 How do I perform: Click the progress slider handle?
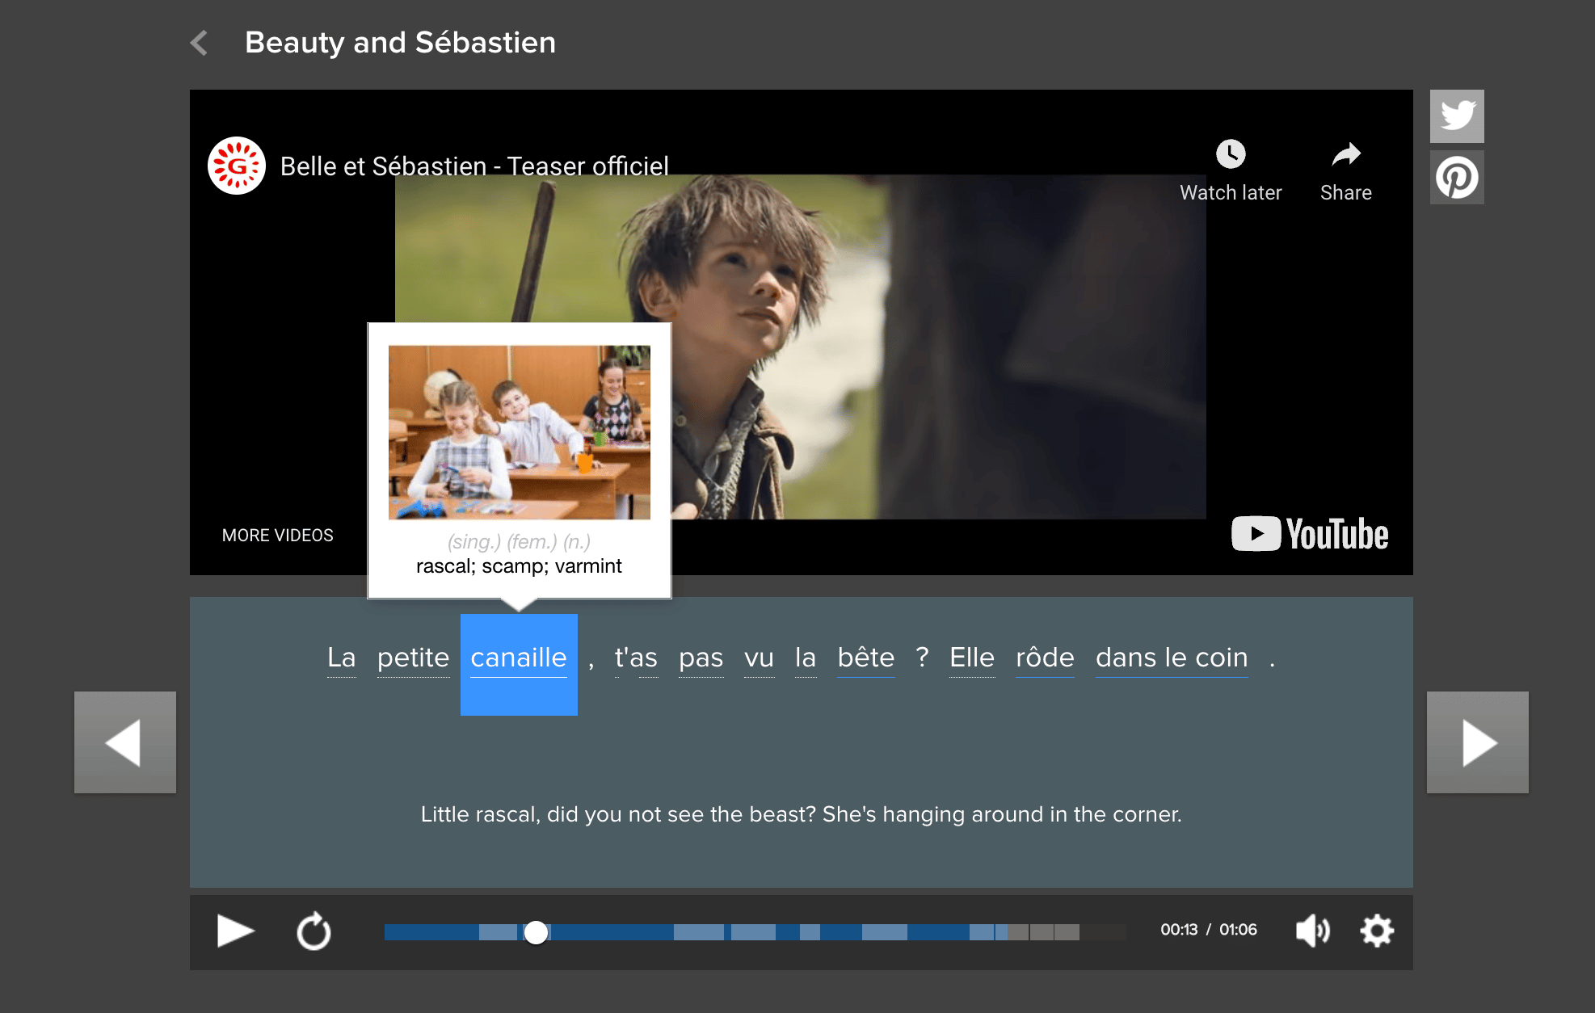click(x=536, y=932)
